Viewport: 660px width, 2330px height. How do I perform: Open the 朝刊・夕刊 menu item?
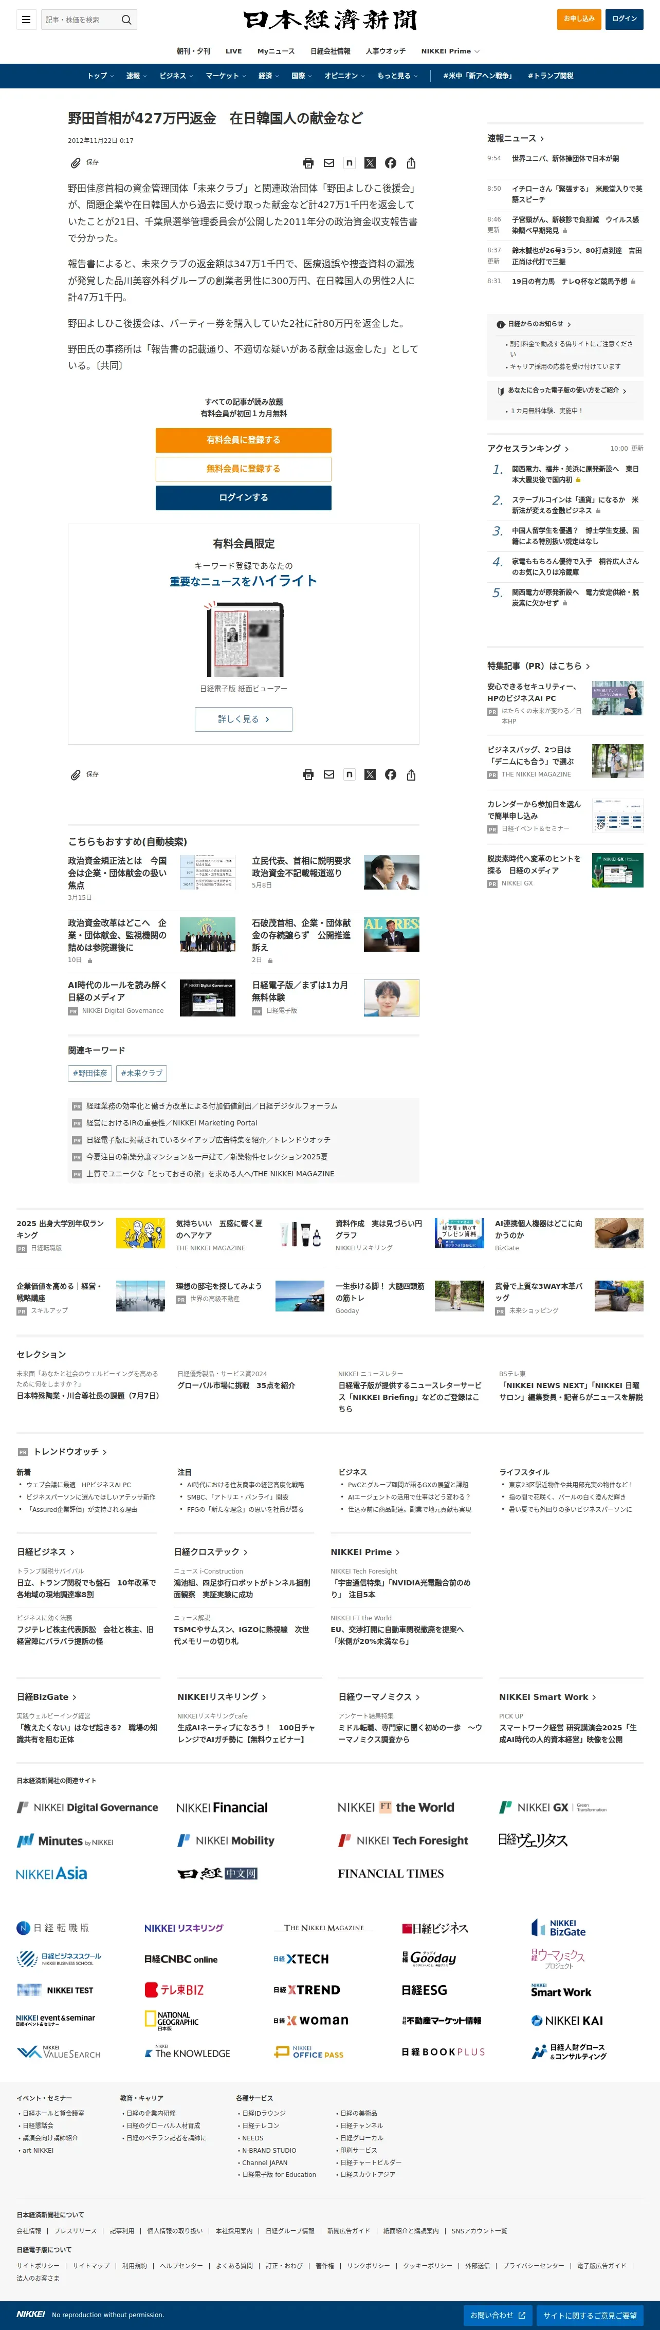point(193,51)
